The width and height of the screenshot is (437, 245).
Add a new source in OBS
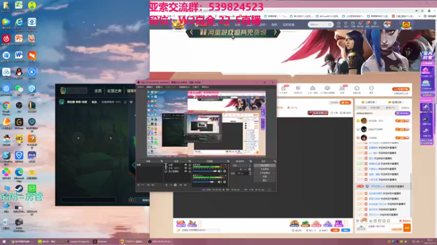coord(167,185)
